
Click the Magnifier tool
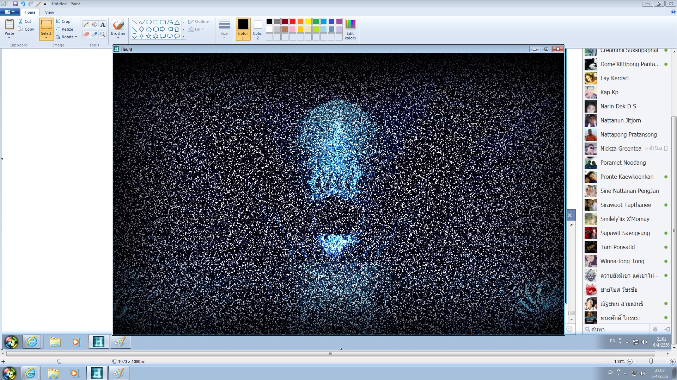point(103,34)
